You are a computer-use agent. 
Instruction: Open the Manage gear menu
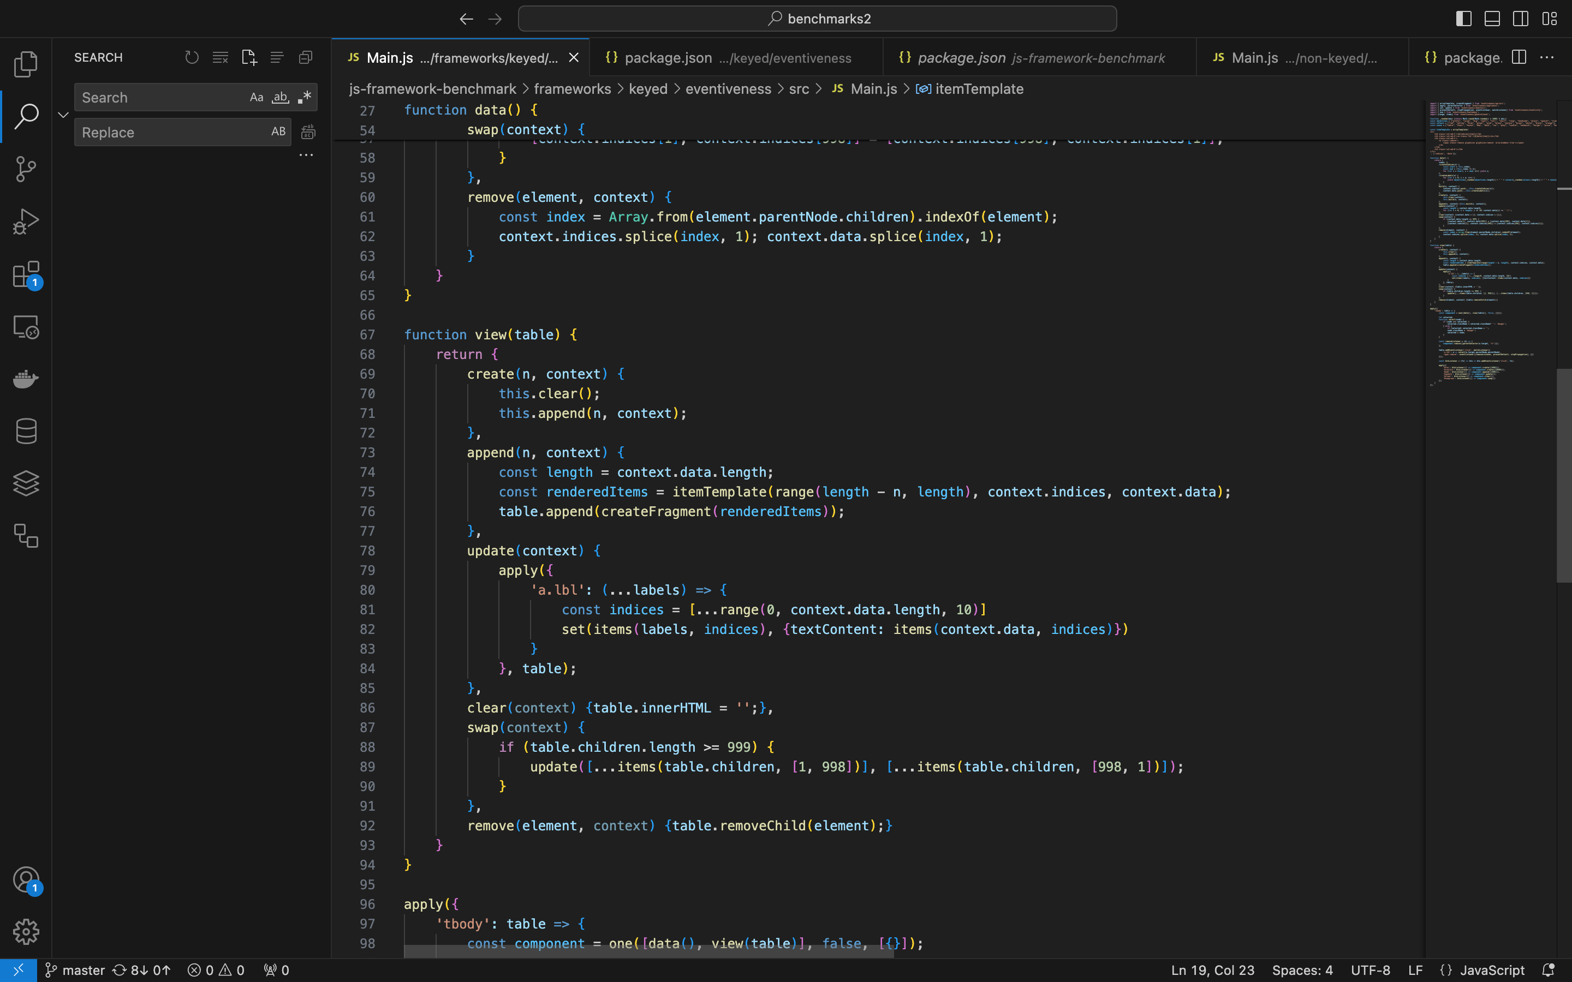[26, 932]
